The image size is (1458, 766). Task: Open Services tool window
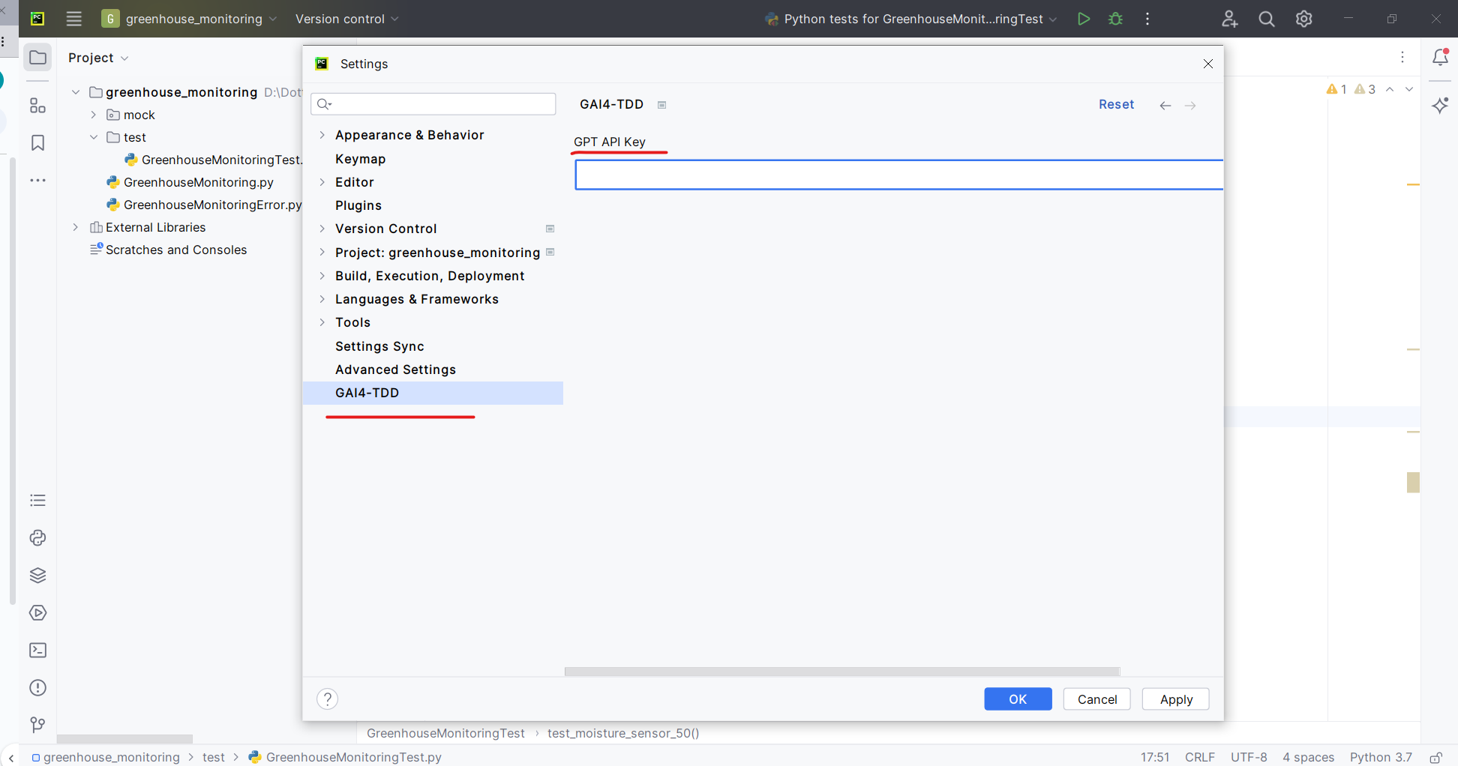(x=37, y=612)
